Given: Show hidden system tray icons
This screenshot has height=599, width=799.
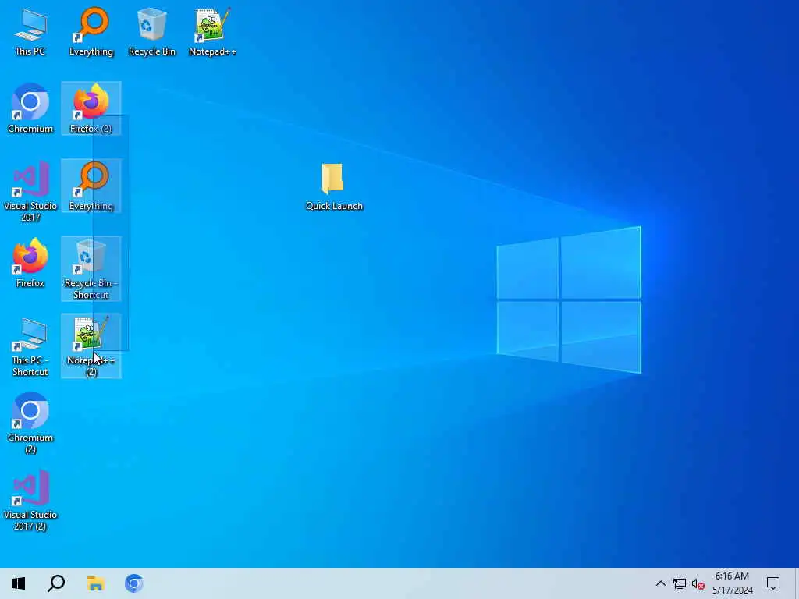Looking at the screenshot, I should (660, 583).
